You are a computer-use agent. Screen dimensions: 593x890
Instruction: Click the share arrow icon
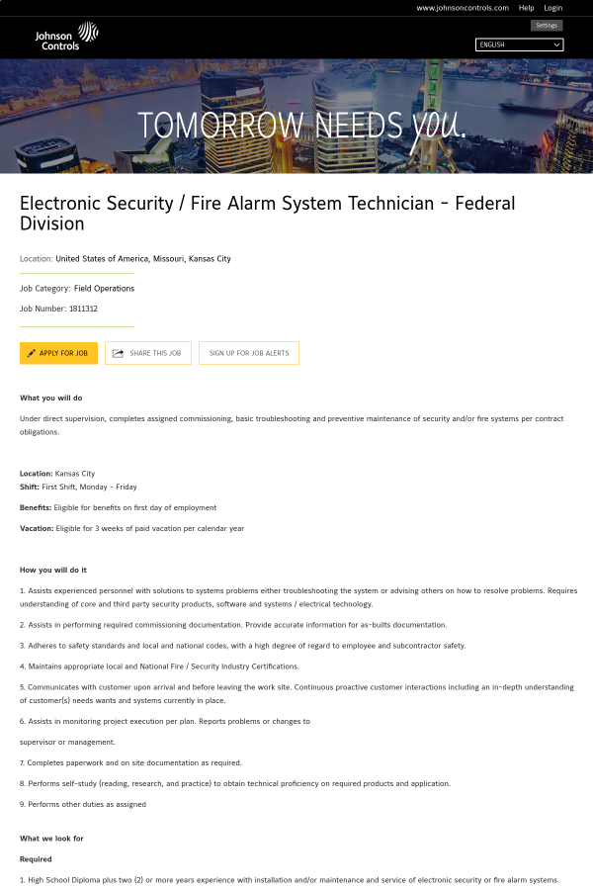tap(118, 353)
